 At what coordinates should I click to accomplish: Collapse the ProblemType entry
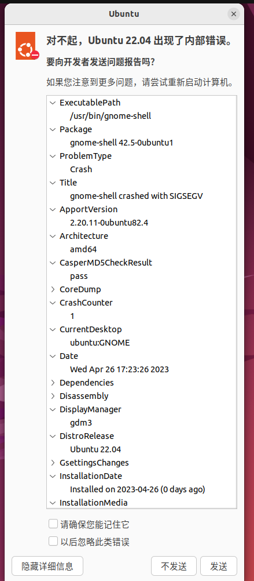(53, 156)
